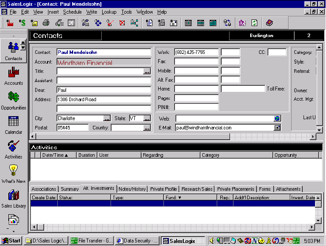
Task: Open the Schedule menu
Action: 72,12
